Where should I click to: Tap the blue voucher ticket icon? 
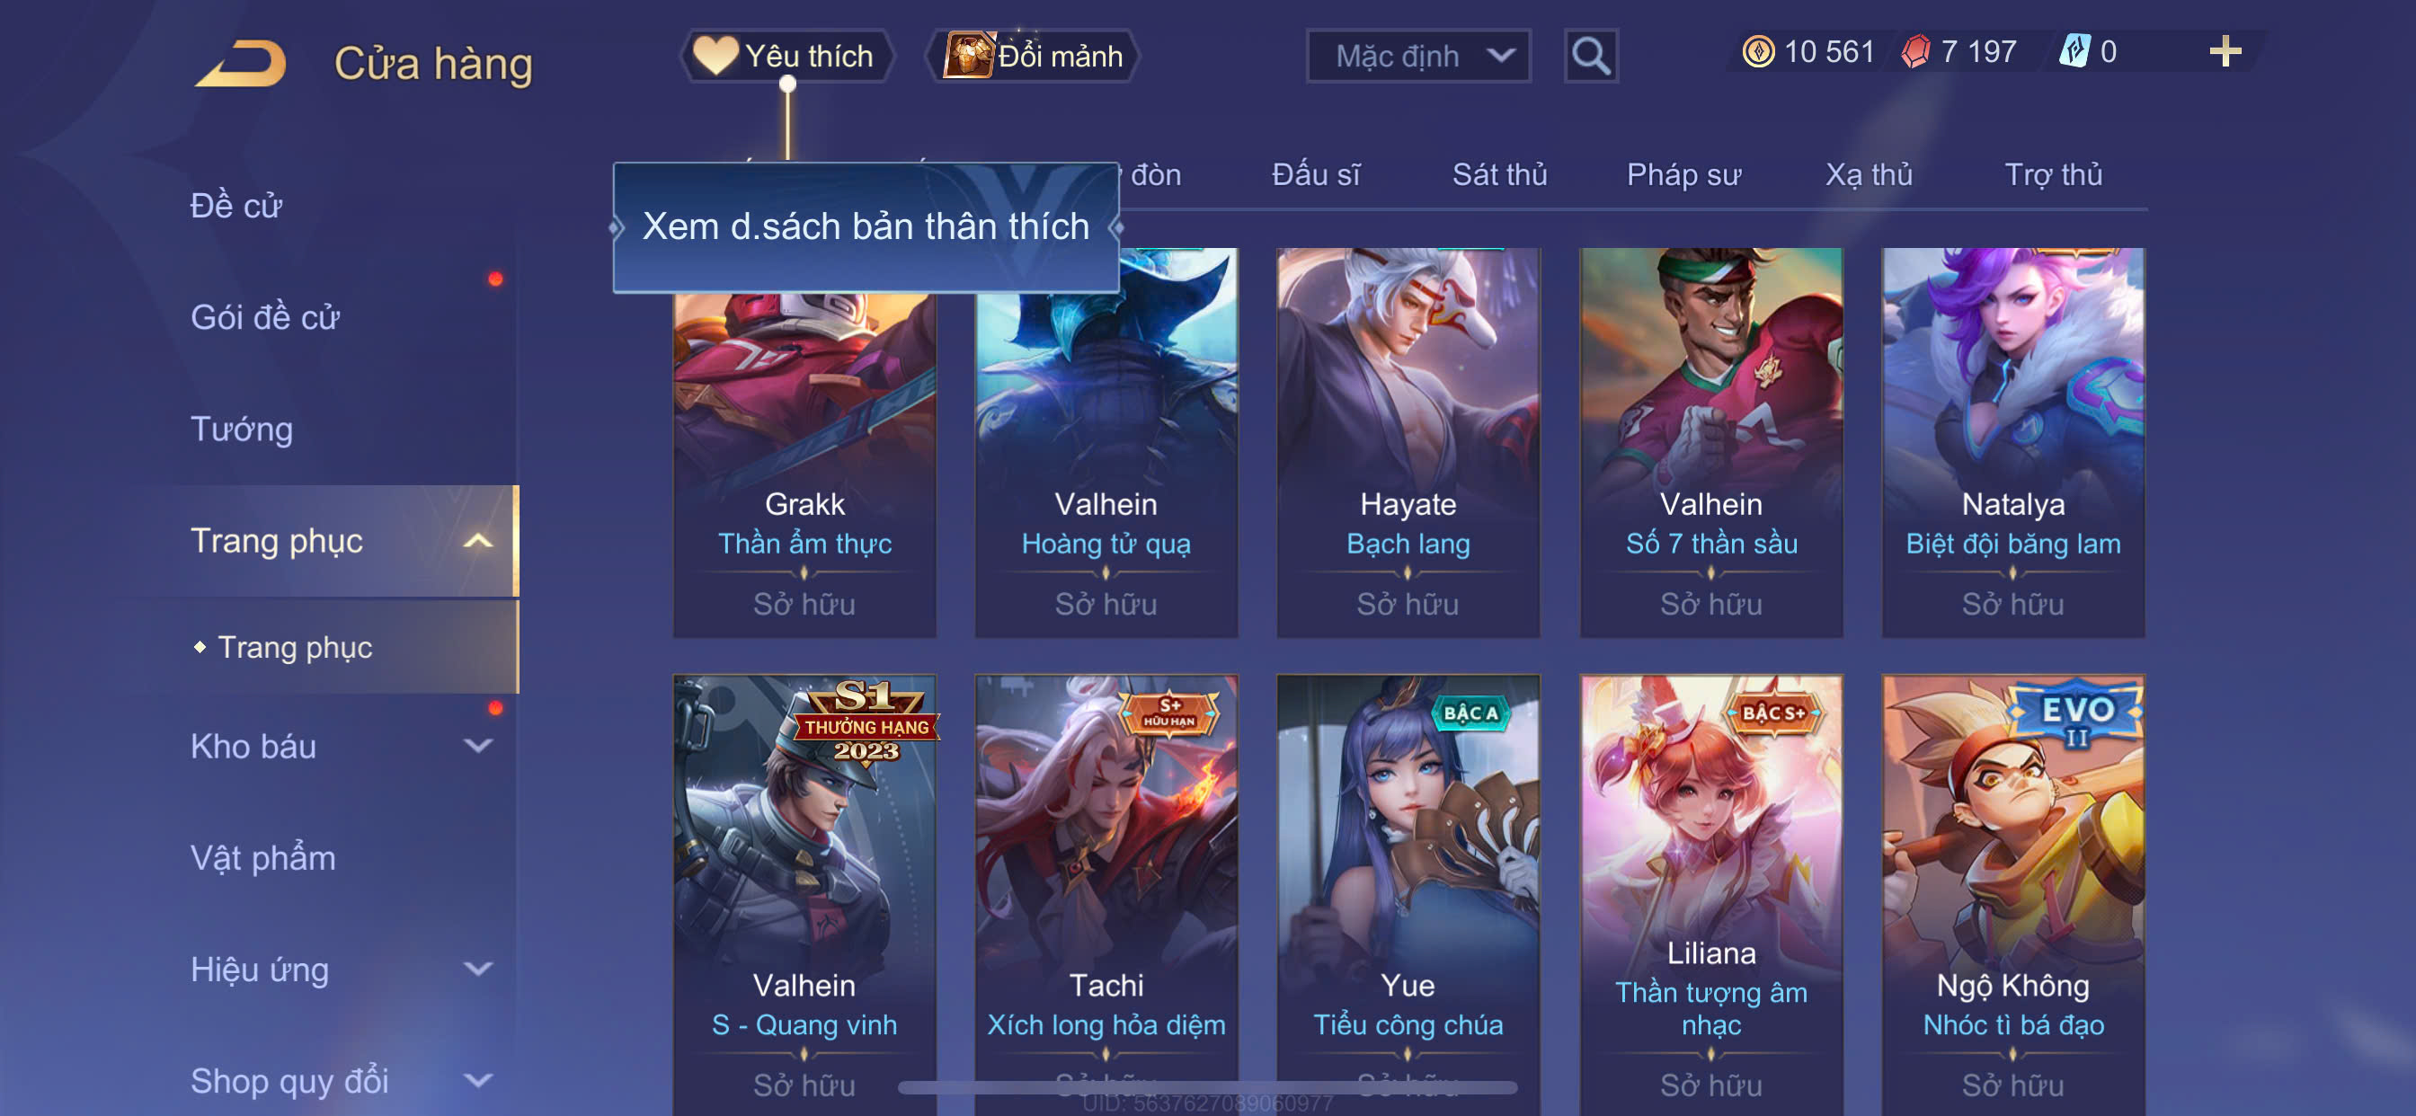[x=2074, y=51]
